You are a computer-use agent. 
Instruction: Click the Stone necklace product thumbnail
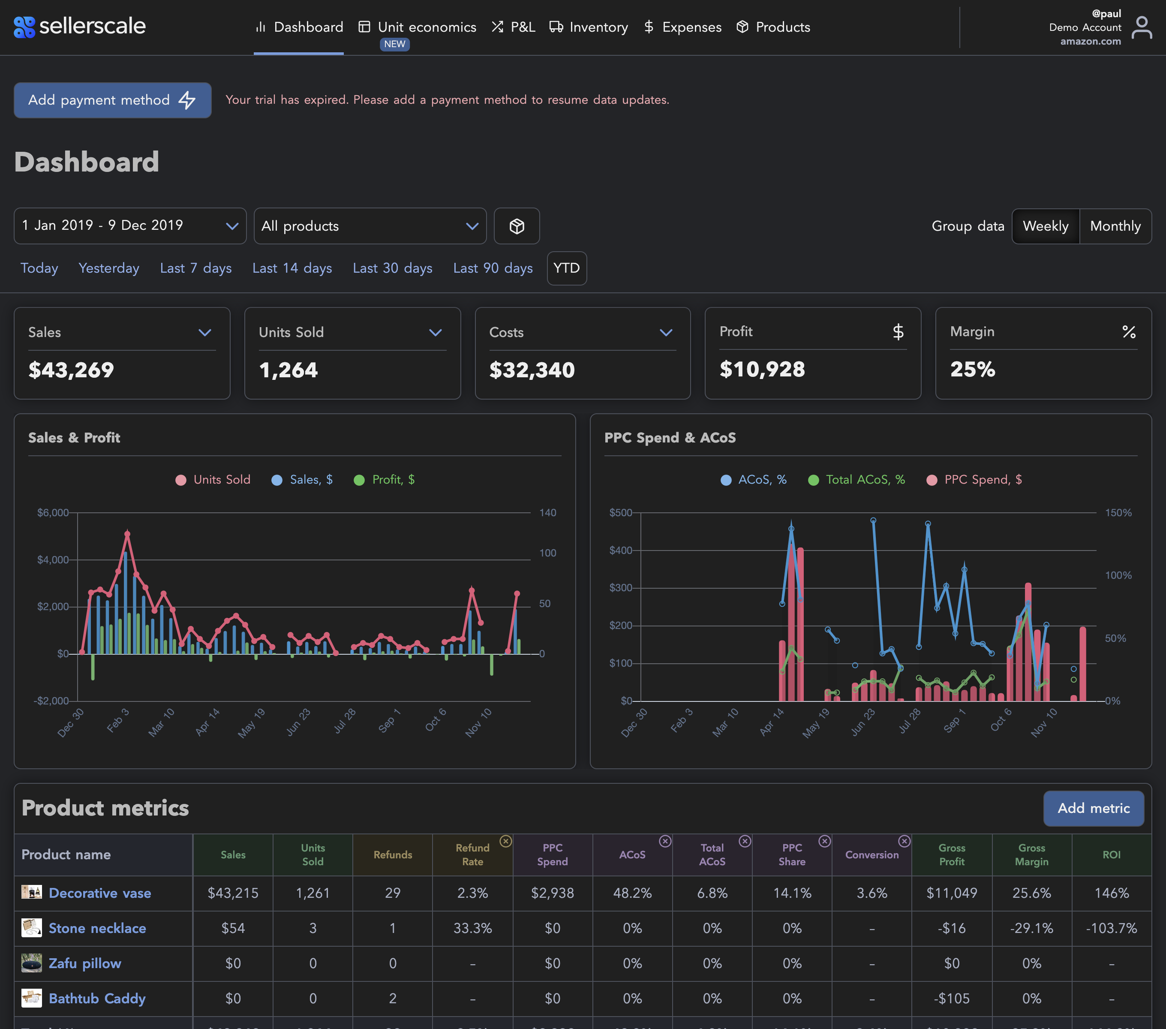[x=31, y=928]
